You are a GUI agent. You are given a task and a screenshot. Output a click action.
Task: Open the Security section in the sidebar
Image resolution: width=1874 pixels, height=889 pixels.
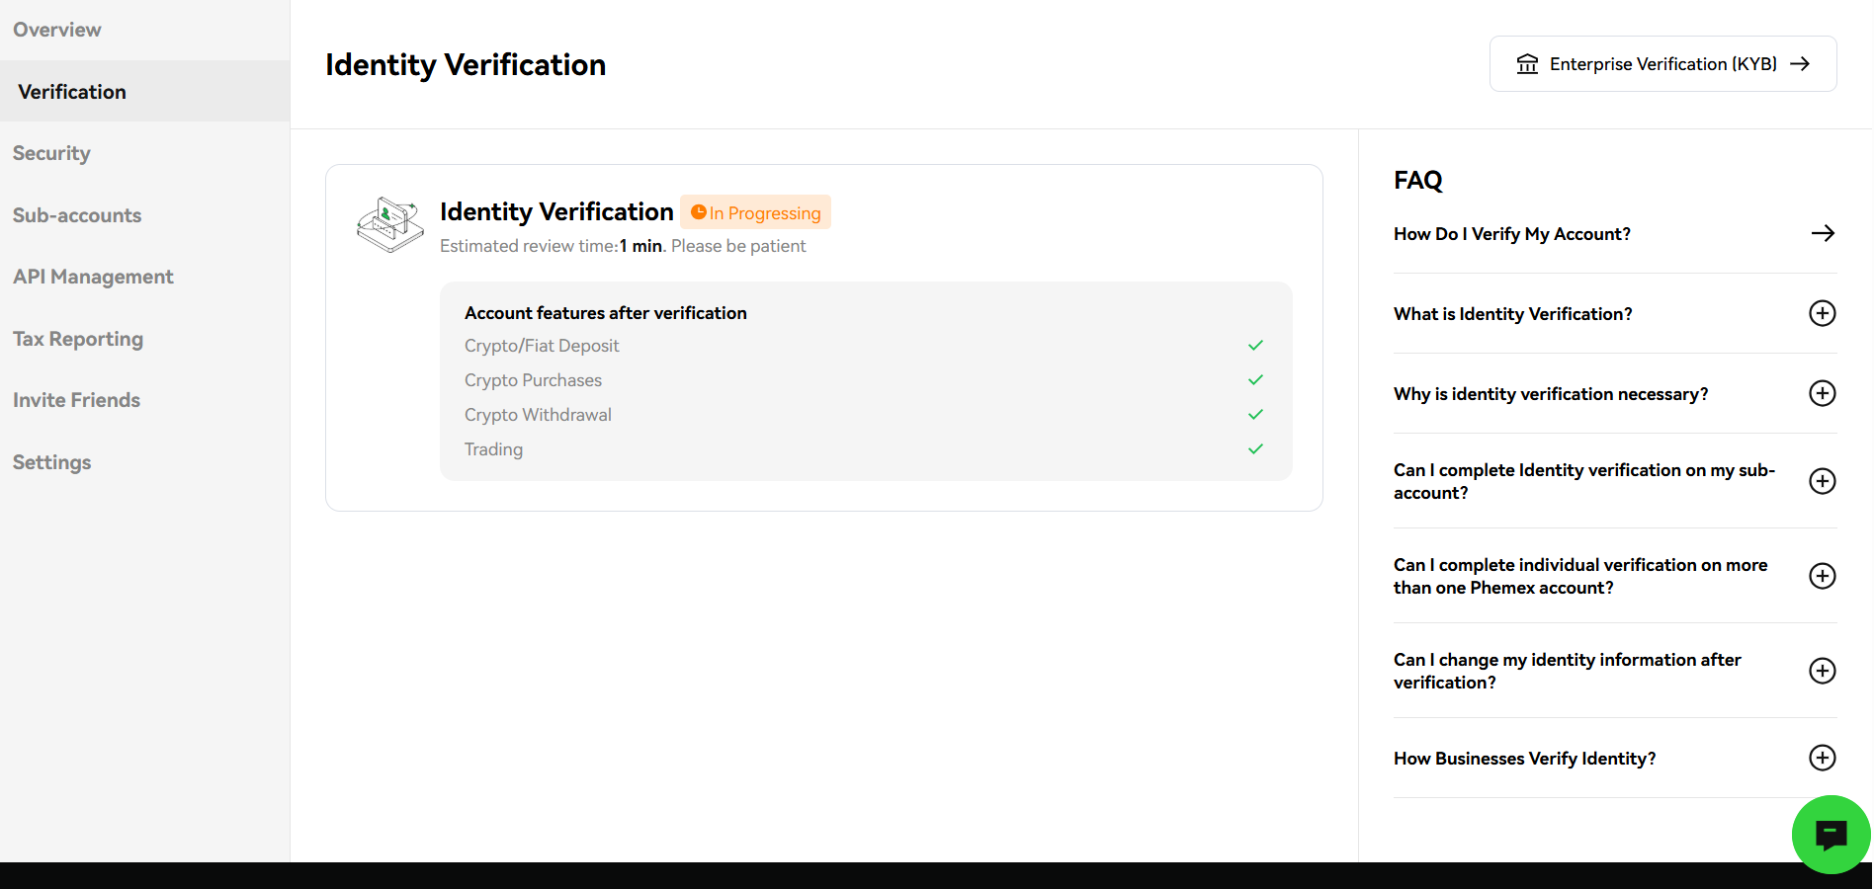point(51,153)
